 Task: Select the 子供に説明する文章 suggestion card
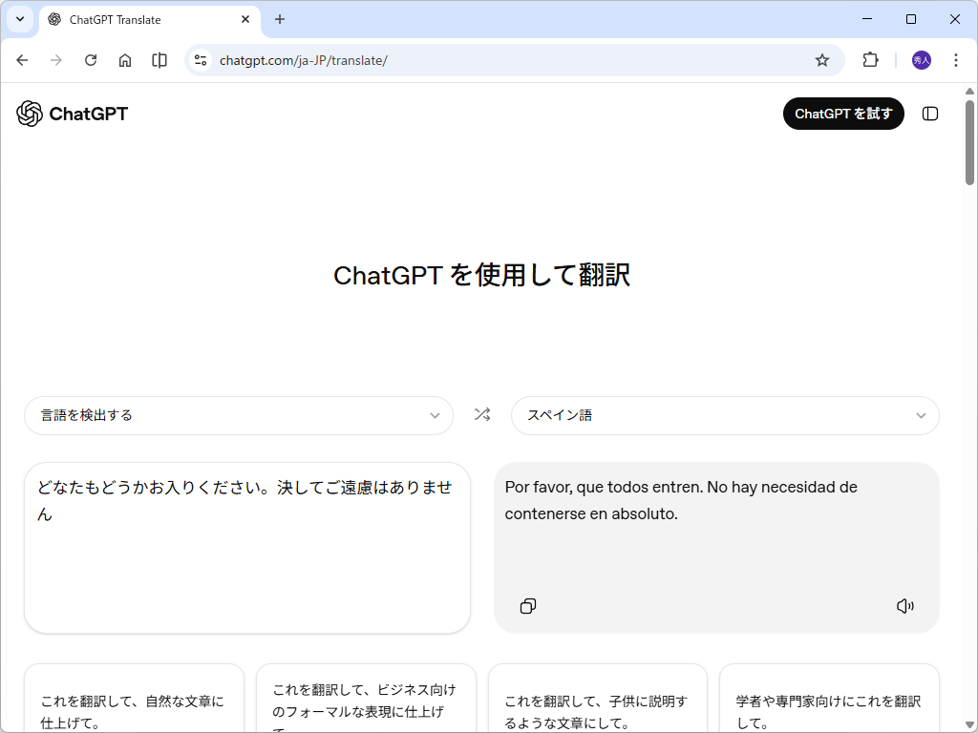click(x=597, y=700)
